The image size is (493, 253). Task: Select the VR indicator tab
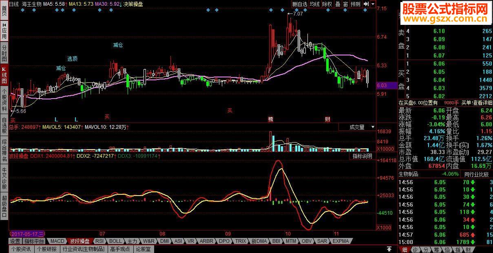click(x=190, y=241)
